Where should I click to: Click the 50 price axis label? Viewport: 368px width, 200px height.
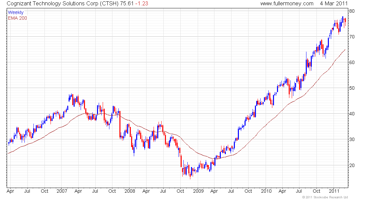point(352,88)
